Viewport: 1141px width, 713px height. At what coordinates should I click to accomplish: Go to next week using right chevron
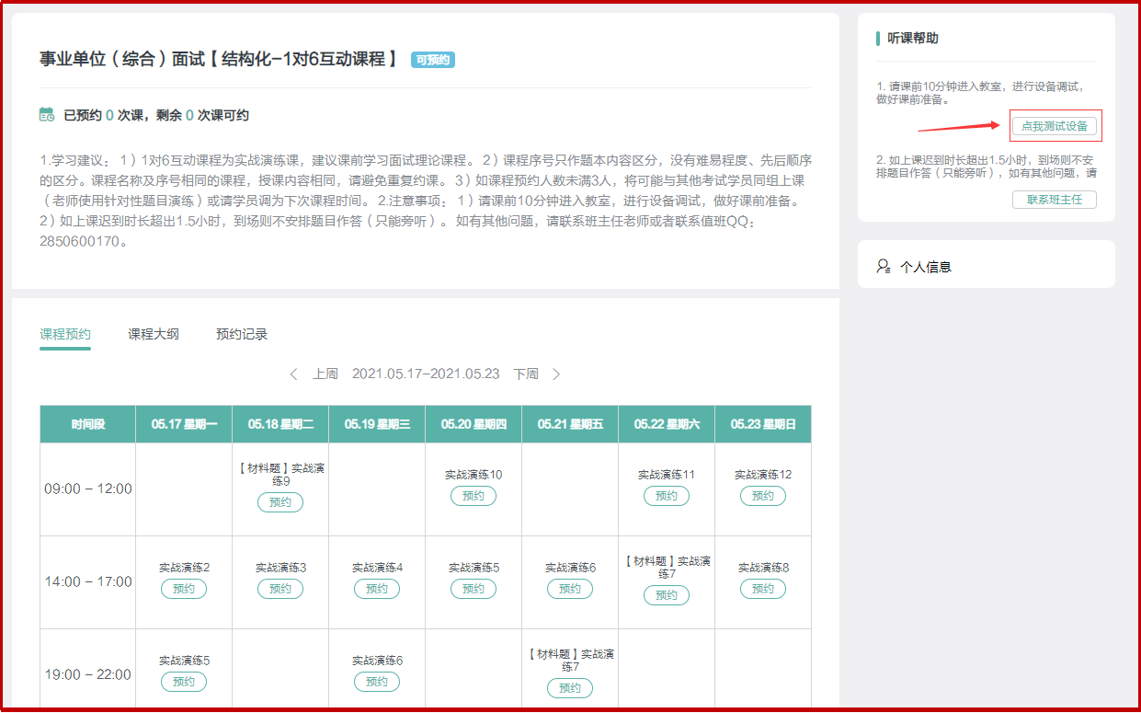click(x=555, y=374)
